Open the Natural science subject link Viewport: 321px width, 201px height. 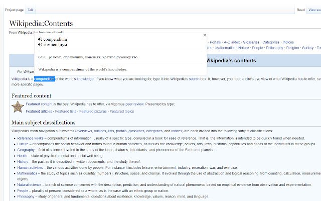(29, 185)
